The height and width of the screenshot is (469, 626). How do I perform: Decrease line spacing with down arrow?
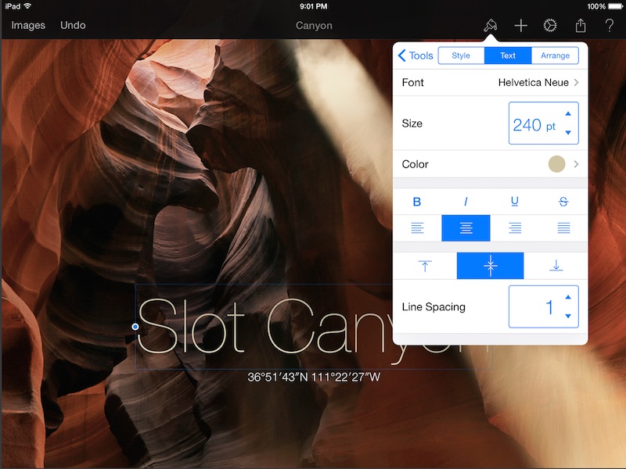click(x=568, y=317)
